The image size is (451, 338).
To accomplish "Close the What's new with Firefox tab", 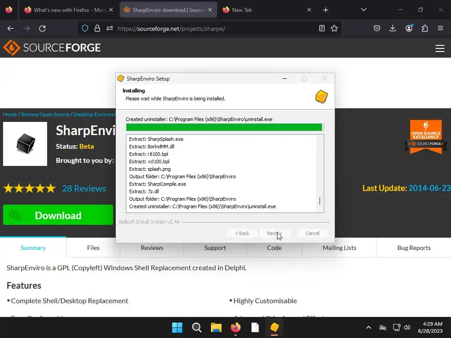I will pos(111,10).
